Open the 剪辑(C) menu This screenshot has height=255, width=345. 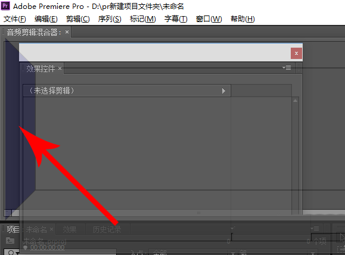coord(78,19)
